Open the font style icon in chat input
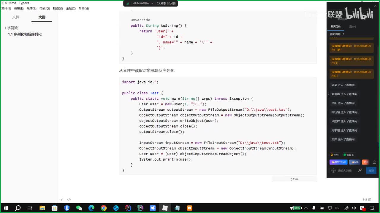 point(360,170)
